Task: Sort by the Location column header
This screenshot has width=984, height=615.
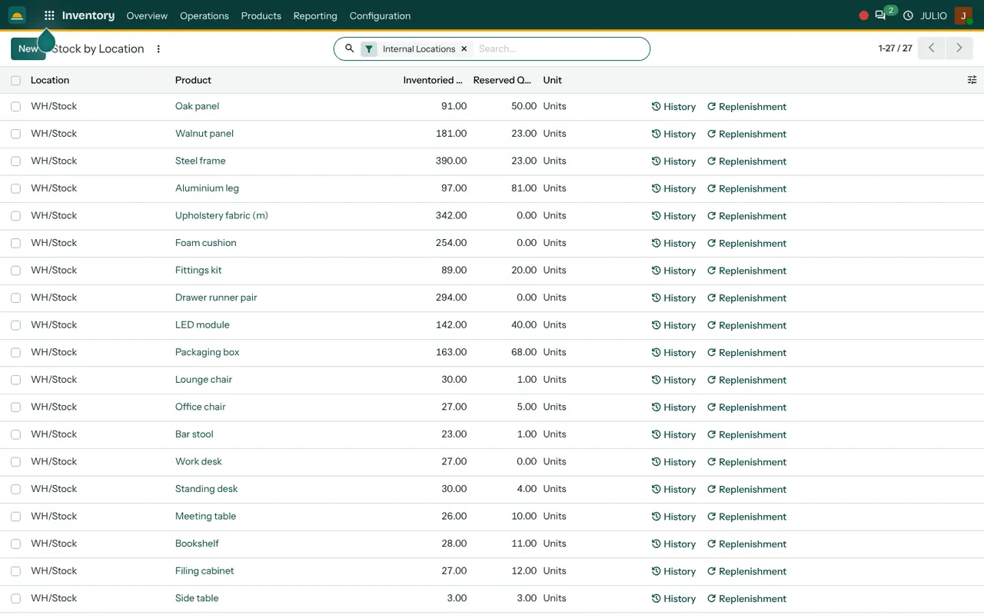Action: point(50,80)
